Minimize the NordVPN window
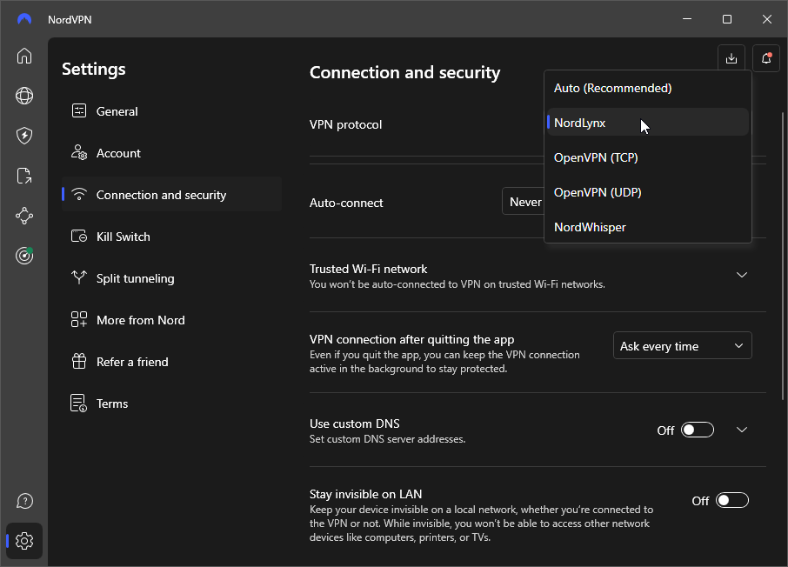The image size is (788, 567). click(687, 19)
